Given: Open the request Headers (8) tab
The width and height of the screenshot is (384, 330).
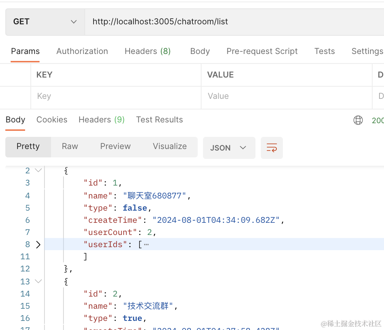Looking at the screenshot, I should [x=148, y=51].
